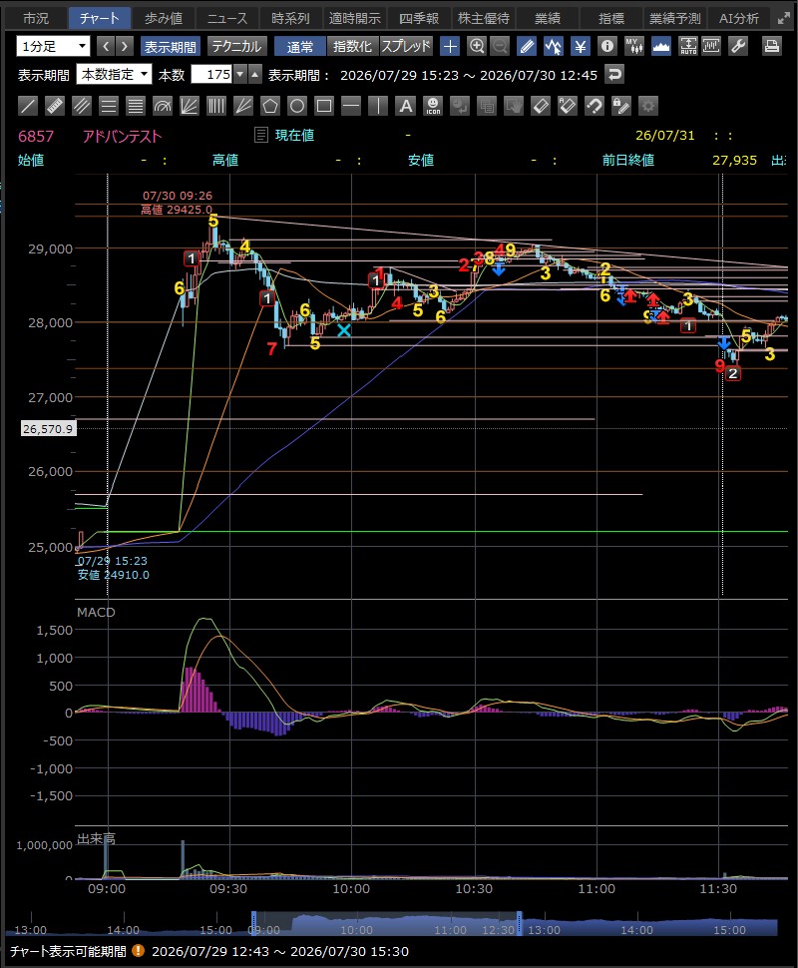Choose the text annotation tool
Viewport: 798px width, 968px height.
coord(405,106)
